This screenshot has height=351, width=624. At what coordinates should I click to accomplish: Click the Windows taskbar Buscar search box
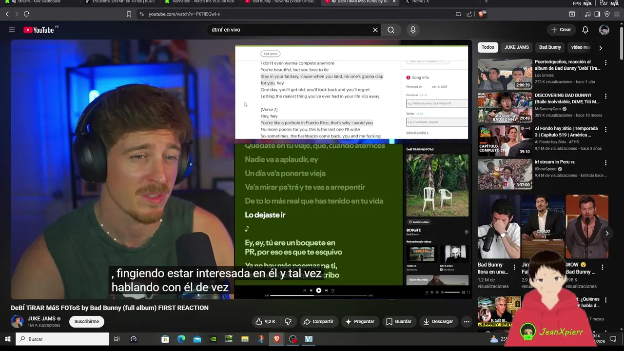click(62, 339)
